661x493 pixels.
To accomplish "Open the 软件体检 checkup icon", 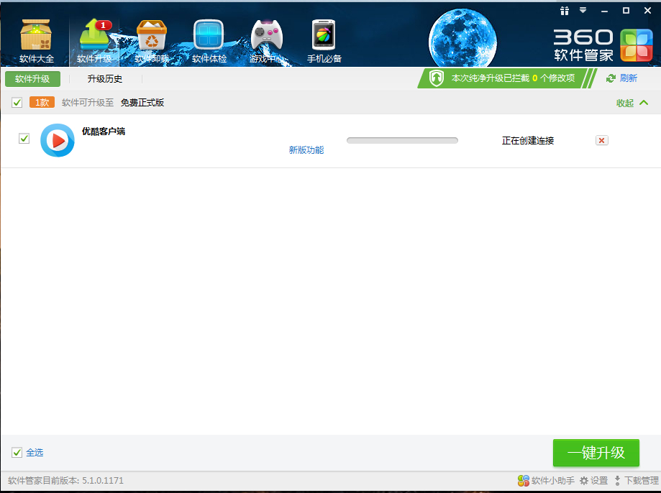I will [x=209, y=41].
